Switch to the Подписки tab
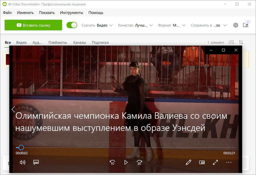 100,43
